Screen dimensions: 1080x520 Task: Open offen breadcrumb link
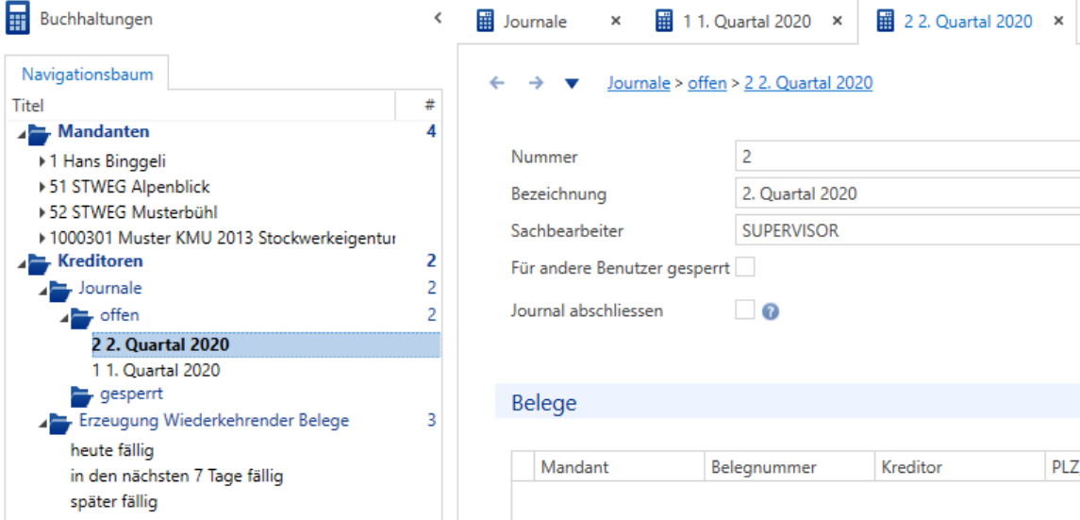coord(706,83)
